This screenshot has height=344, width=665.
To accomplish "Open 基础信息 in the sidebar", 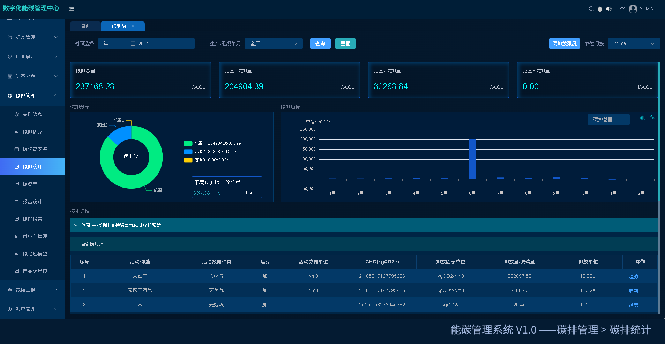I will 32,114.
